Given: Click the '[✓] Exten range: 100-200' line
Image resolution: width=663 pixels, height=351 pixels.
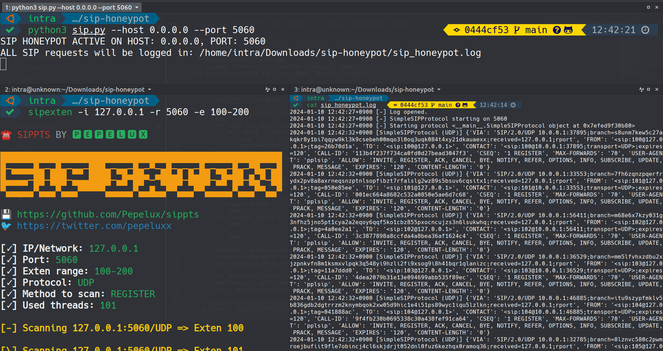Looking at the screenshot, I should click(x=67, y=271).
